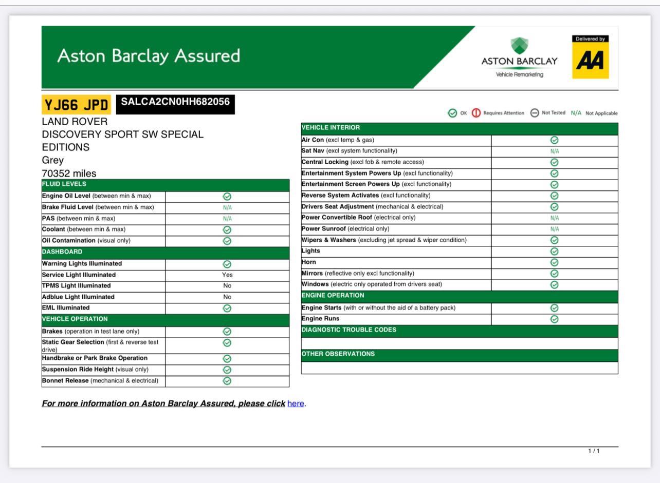
Task: Click the VEHICLE INTERIOR section header
Action: [x=460, y=128]
